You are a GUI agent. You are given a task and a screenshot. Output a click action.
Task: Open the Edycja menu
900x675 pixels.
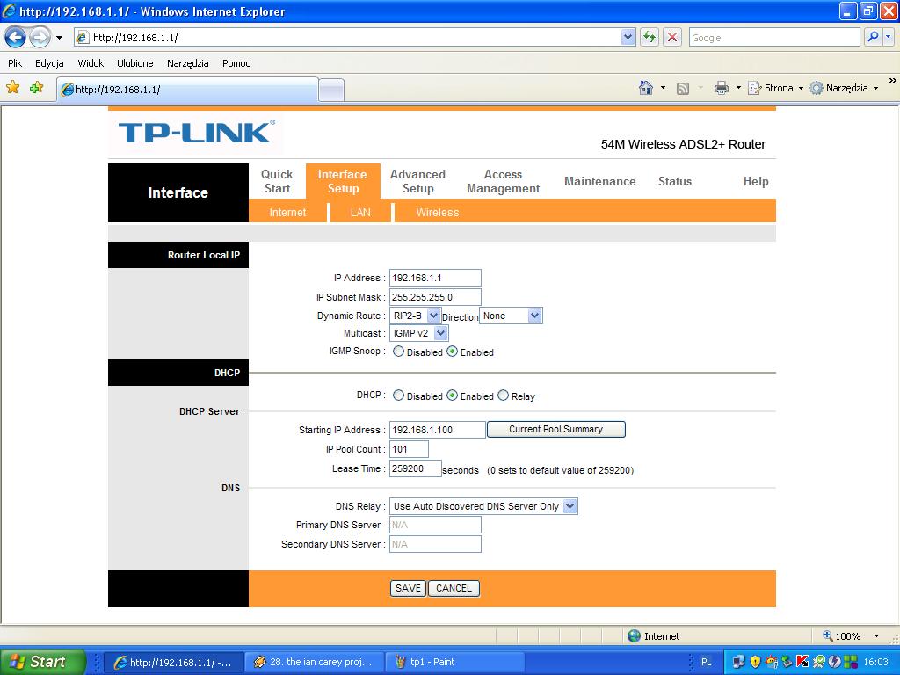[49, 63]
